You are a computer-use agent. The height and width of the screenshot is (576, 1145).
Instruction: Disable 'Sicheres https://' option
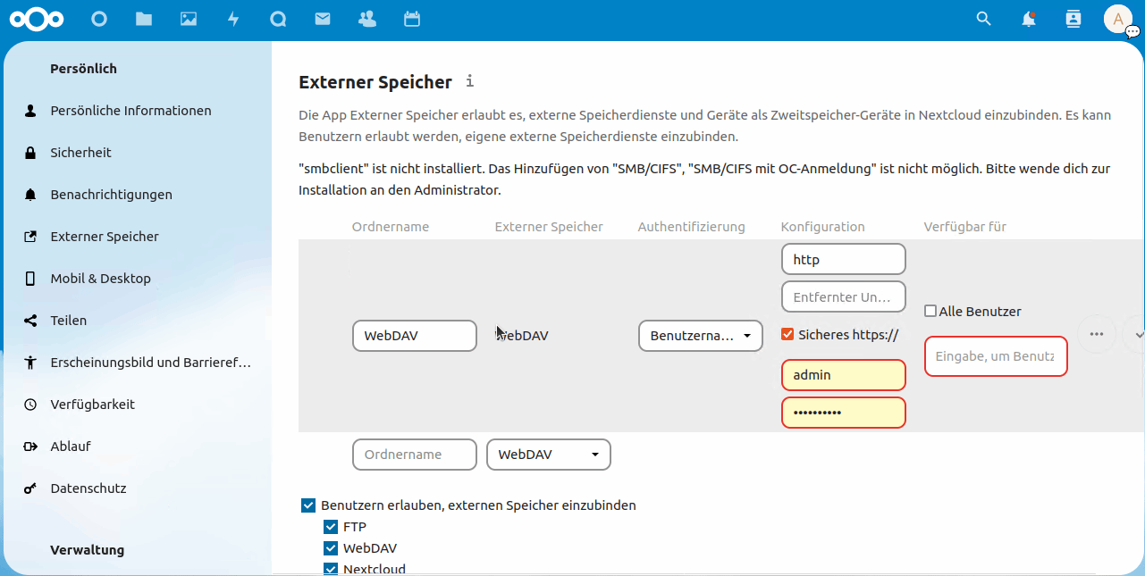787,334
